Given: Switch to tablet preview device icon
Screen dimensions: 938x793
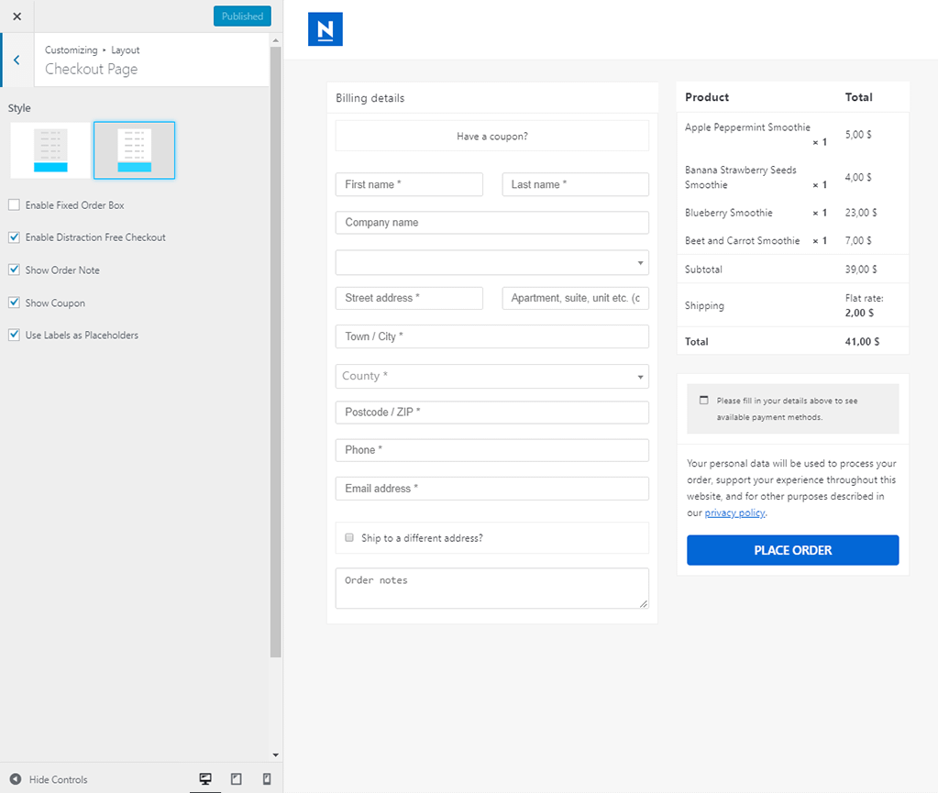Looking at the screenshot, I should 237,779.
